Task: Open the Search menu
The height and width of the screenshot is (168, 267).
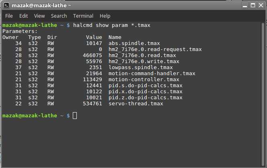Action: tap(59, 16)
